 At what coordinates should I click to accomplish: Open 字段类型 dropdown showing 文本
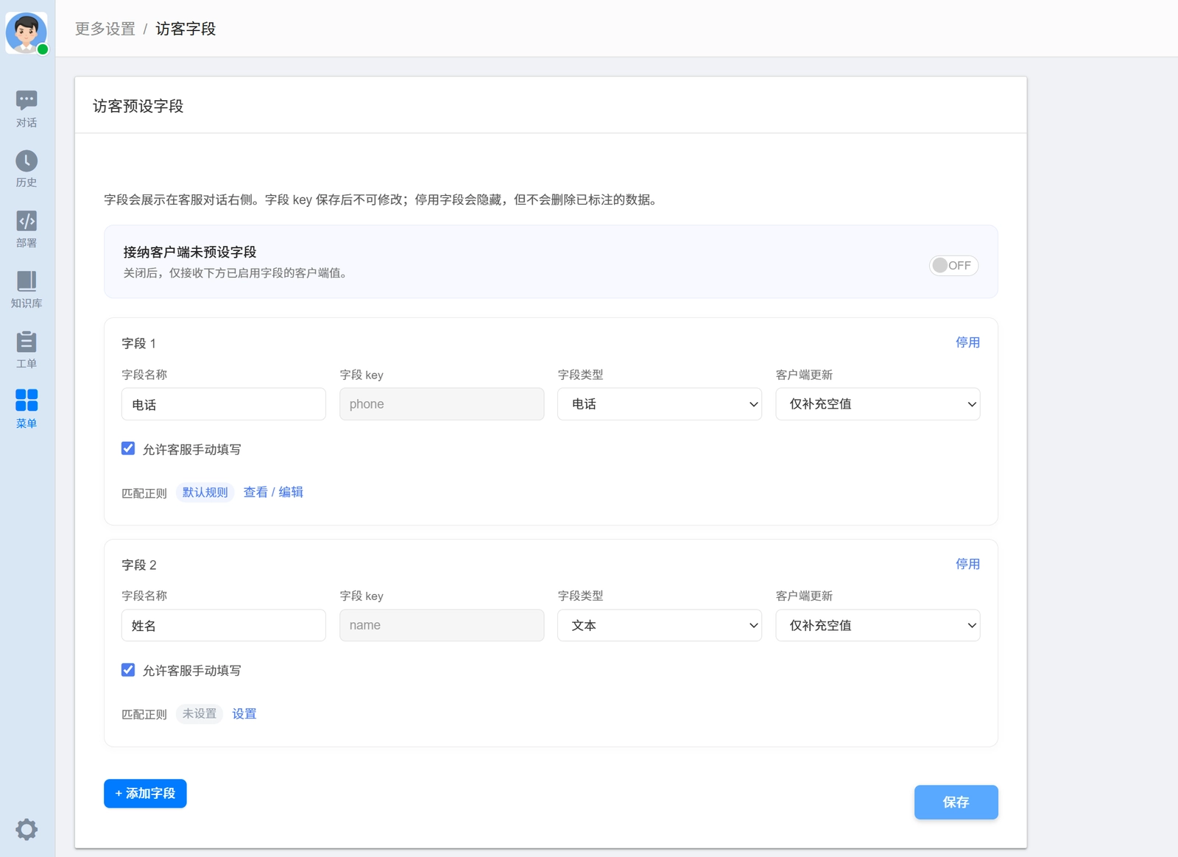(660, 625)
